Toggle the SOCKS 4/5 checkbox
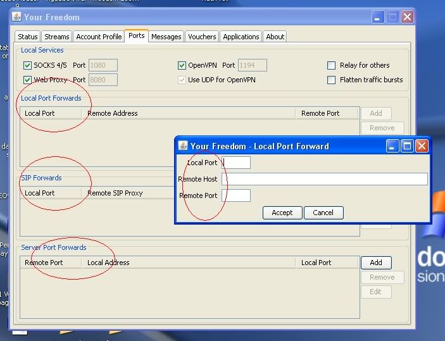The height and width of the screenshot is (341, 445). (x=27, y=66)
